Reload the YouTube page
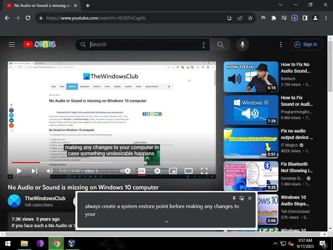This screenshot has height=250, width=333. tap(28, 18)
